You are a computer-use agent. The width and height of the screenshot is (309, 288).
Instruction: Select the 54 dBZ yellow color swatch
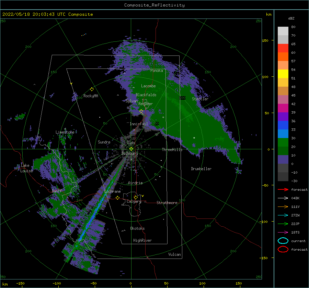pyautogui.click(x=283, y=74)
